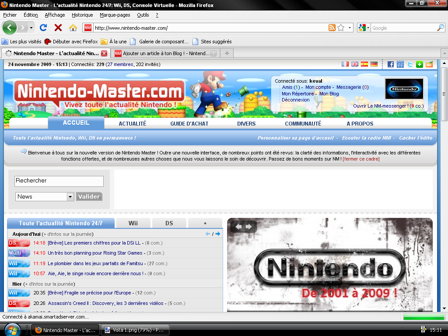Switch the site to the French flag
The image size is (448, 336).
pos(345,64)
